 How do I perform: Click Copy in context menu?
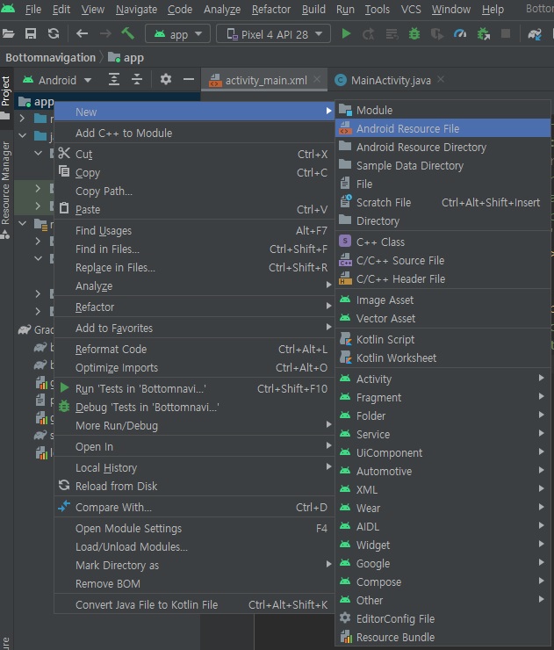[x=194, y=172]
